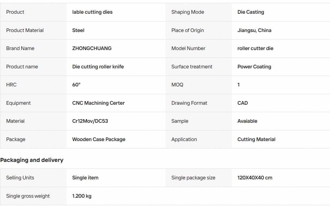The image size is (330, 206).
Task: Select the 'Single item' selling units value
Action: coord(85,178)
